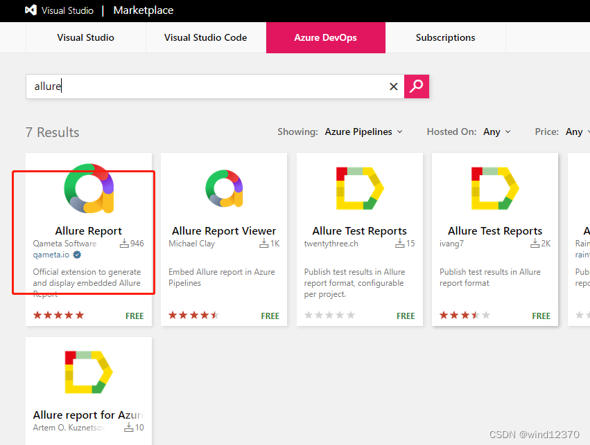
Task: Click the star rating on Allure Report Viewer
Action: pyautogui.click(x=194, y=315)
